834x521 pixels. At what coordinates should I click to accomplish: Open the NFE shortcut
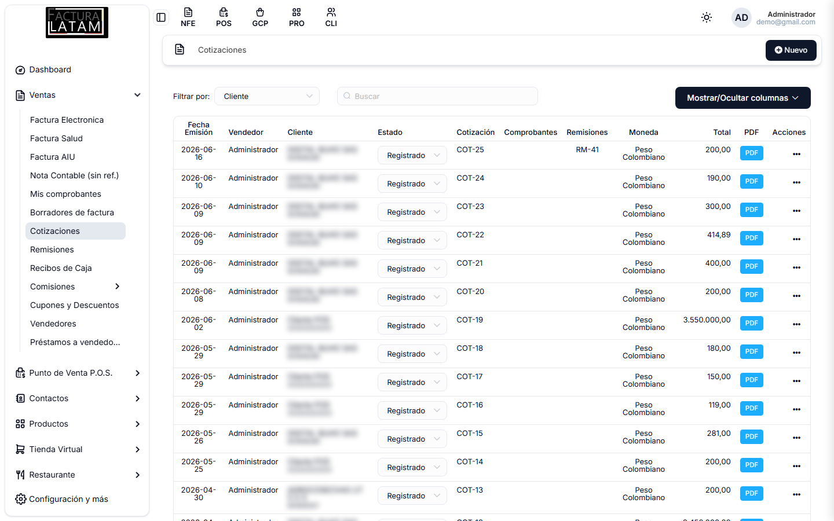[188, 17]
